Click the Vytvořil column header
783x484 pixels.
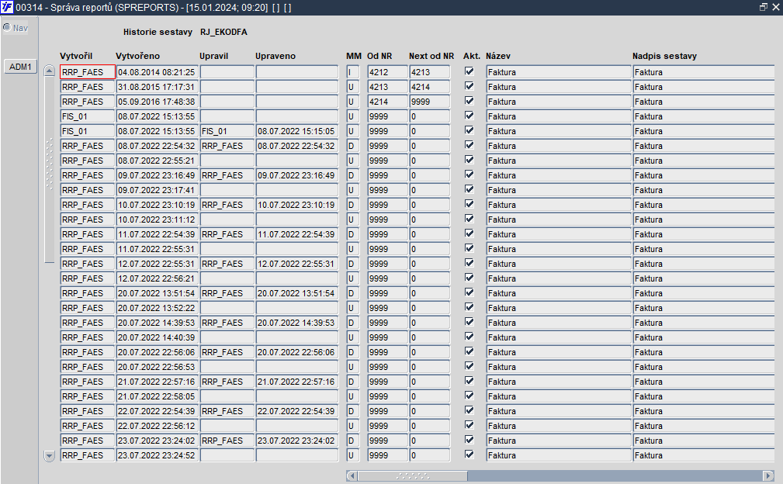tap(76, 56)
